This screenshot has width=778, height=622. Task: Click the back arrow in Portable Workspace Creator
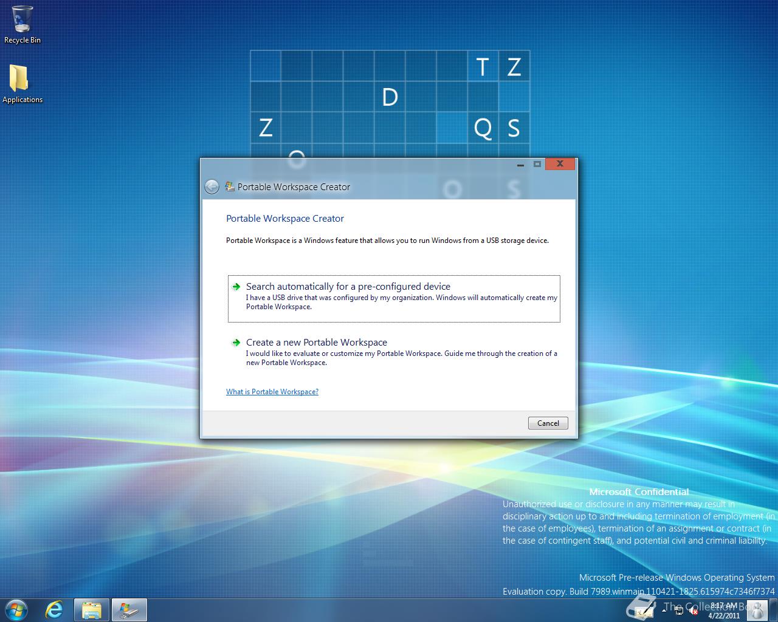click(212, 186)
